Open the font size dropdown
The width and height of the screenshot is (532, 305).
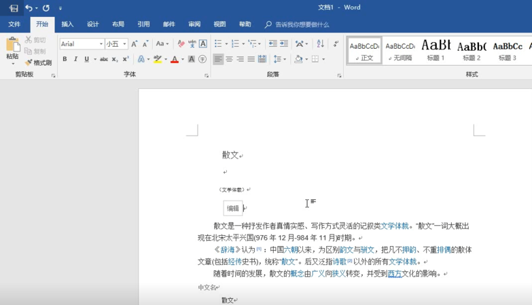tap(124, 44)
